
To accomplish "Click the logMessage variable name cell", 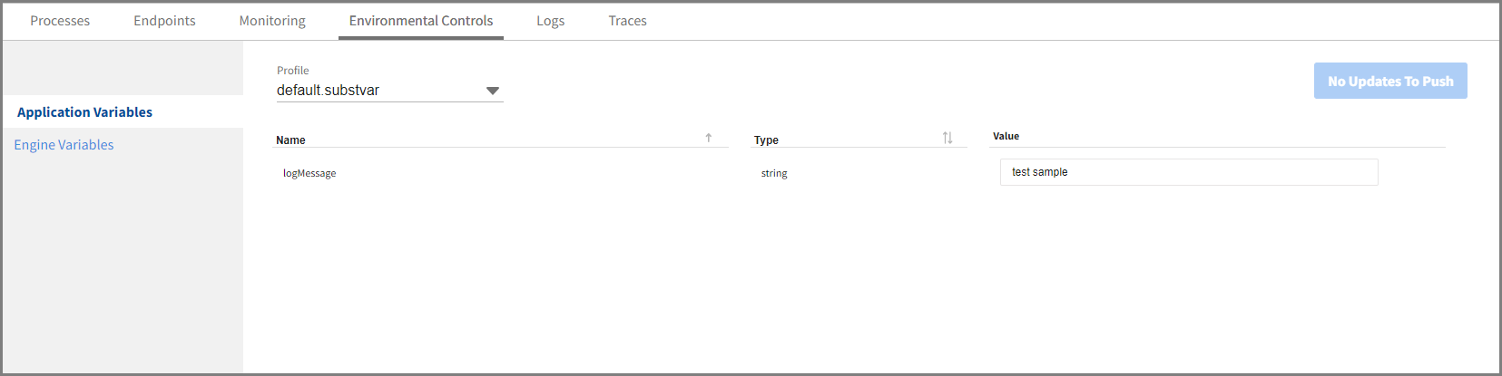I will coord(309,173).
